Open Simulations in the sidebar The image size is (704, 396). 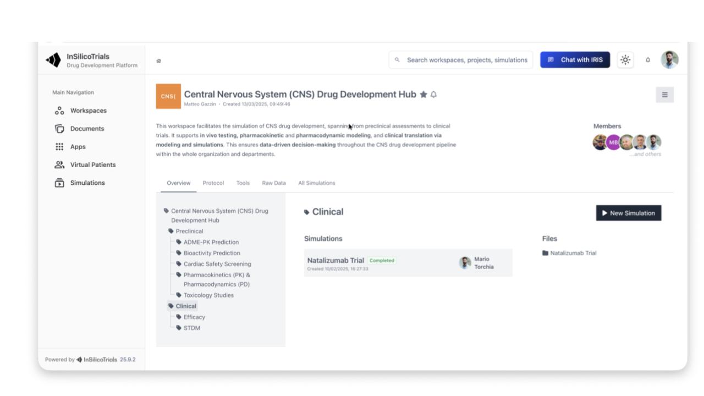pos(87,183)
